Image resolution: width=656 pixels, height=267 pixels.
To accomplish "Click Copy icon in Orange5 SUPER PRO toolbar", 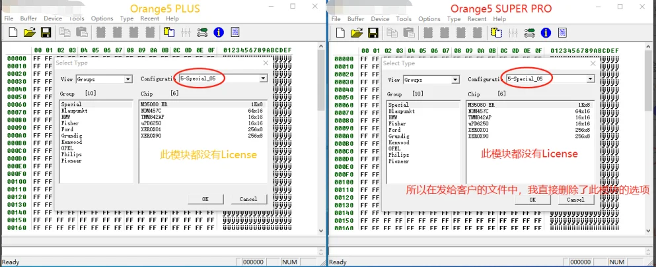I will pyautogui.click(x=392, y=32).
